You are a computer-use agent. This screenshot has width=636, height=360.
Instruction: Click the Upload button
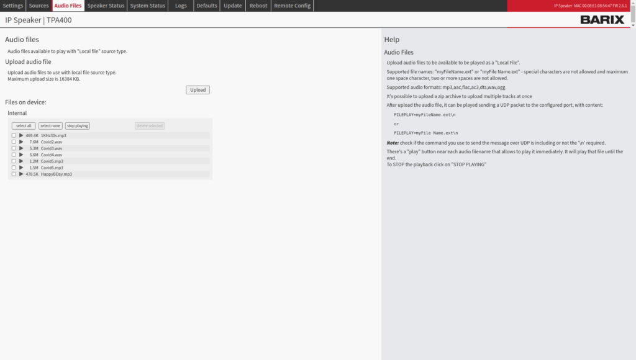tap(198, 90)
